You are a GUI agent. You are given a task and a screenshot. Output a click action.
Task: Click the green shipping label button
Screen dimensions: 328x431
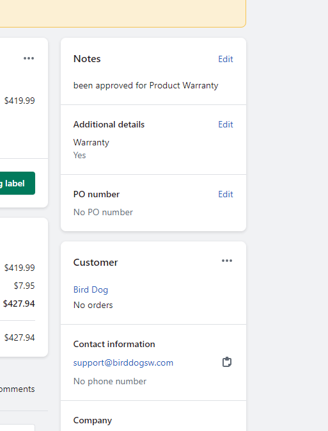[x=17, y=183]
